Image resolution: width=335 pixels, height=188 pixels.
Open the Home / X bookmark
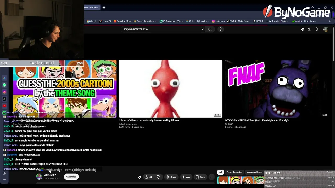pyautogui.click(x=105, y=21)
